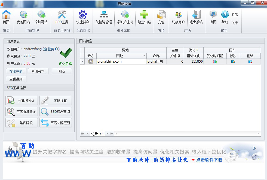Sort by the 网址 column header
This screenshot has height=180, width=267.
[x=121, y=56]
